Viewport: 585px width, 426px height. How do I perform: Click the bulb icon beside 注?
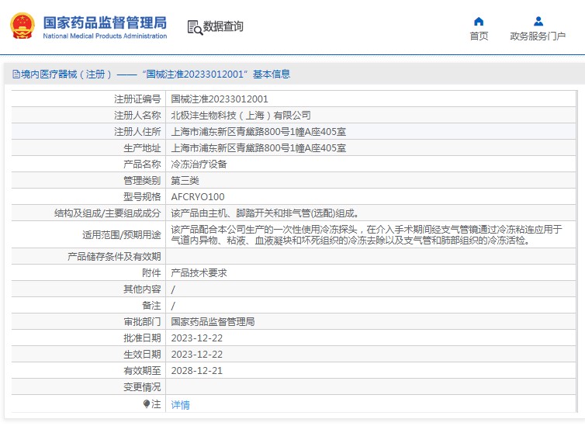pyautogui.click(x=146, y=403)
